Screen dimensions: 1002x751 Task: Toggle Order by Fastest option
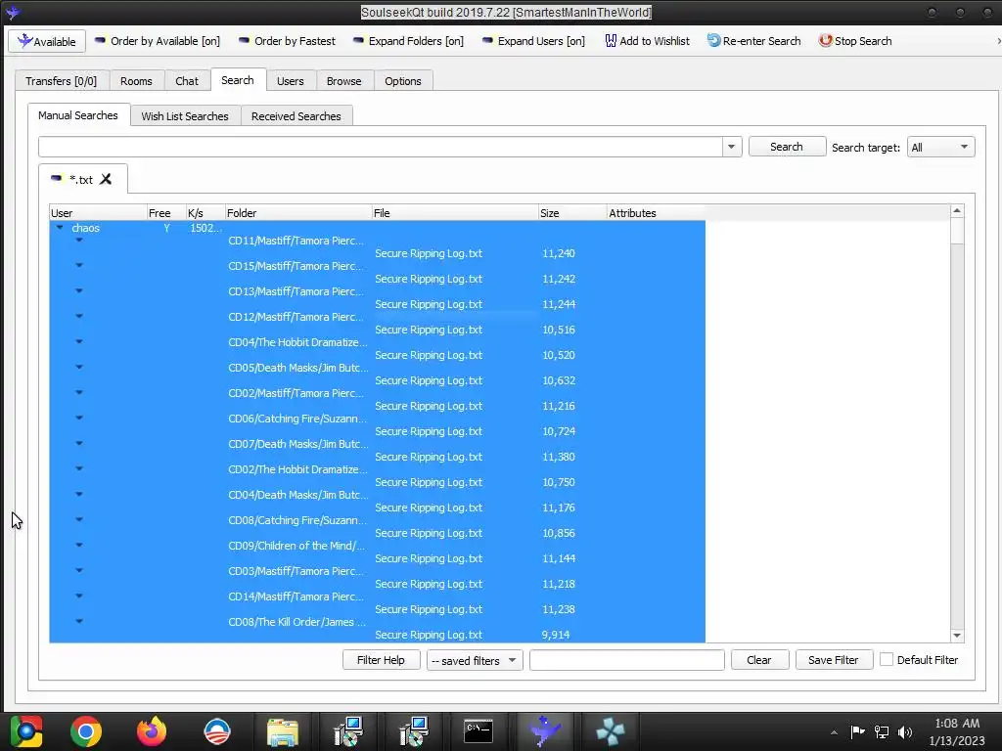coord(287,41)
